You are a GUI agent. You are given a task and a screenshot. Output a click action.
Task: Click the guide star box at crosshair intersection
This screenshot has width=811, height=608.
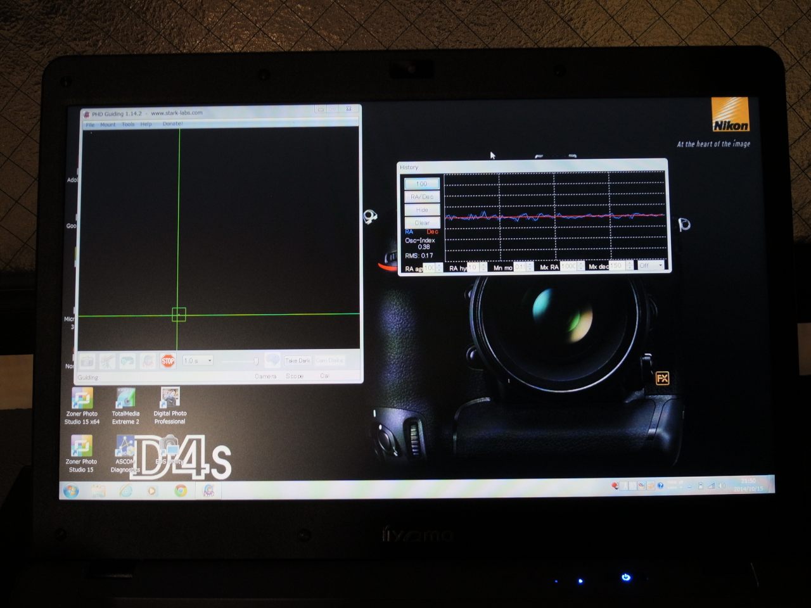click(179, 314)
